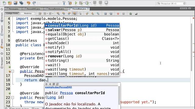Open the exemplo.dao.PessoaDAO Javadoc link
This screenshot has width=195, height=109.
tap(58, 87)
